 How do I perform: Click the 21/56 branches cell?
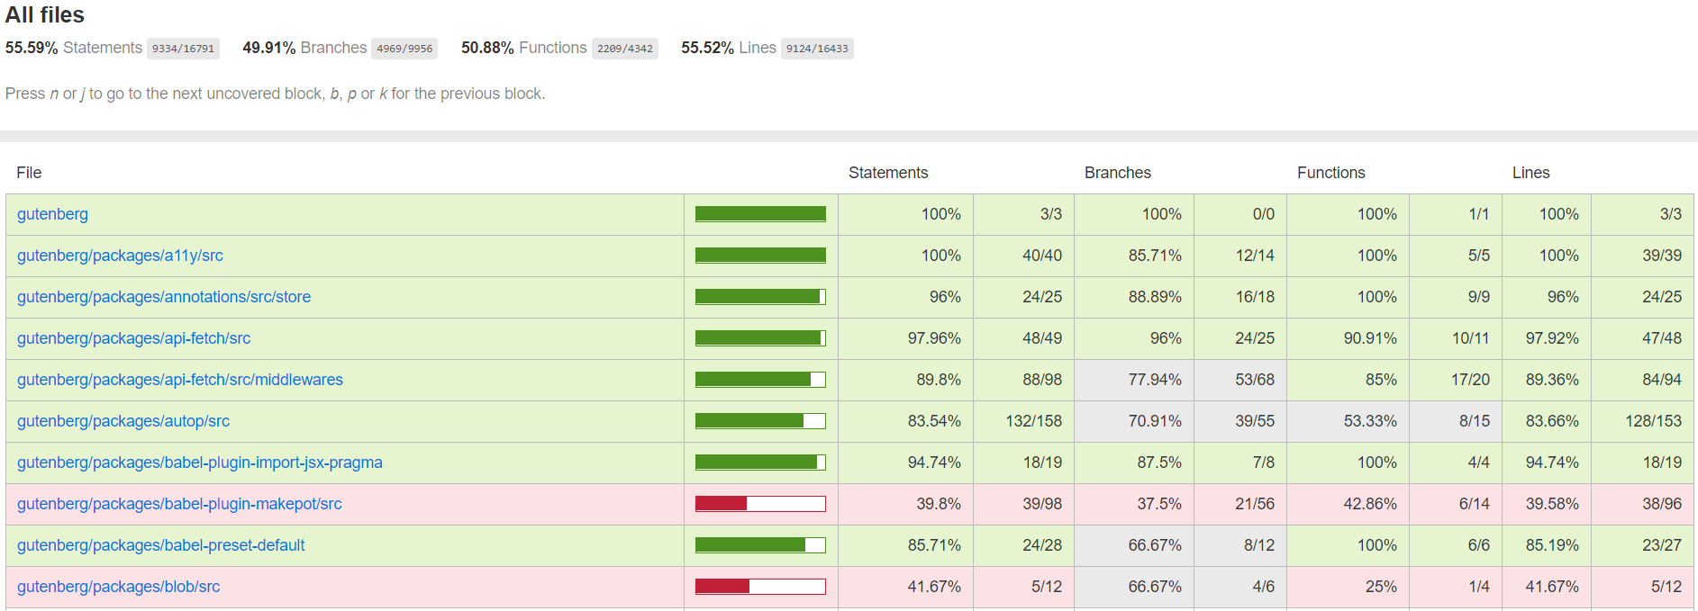pyautogui.click(x=1239, y=504)
